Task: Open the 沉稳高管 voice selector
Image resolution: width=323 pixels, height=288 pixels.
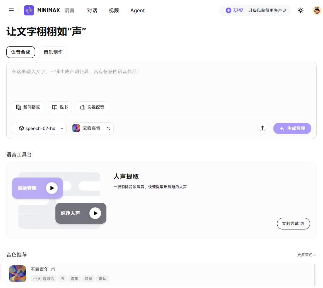Action: click(92, 128)
